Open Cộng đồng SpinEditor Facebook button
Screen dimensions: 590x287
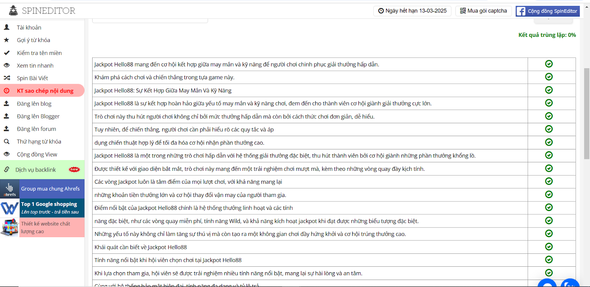coord(548,11)
